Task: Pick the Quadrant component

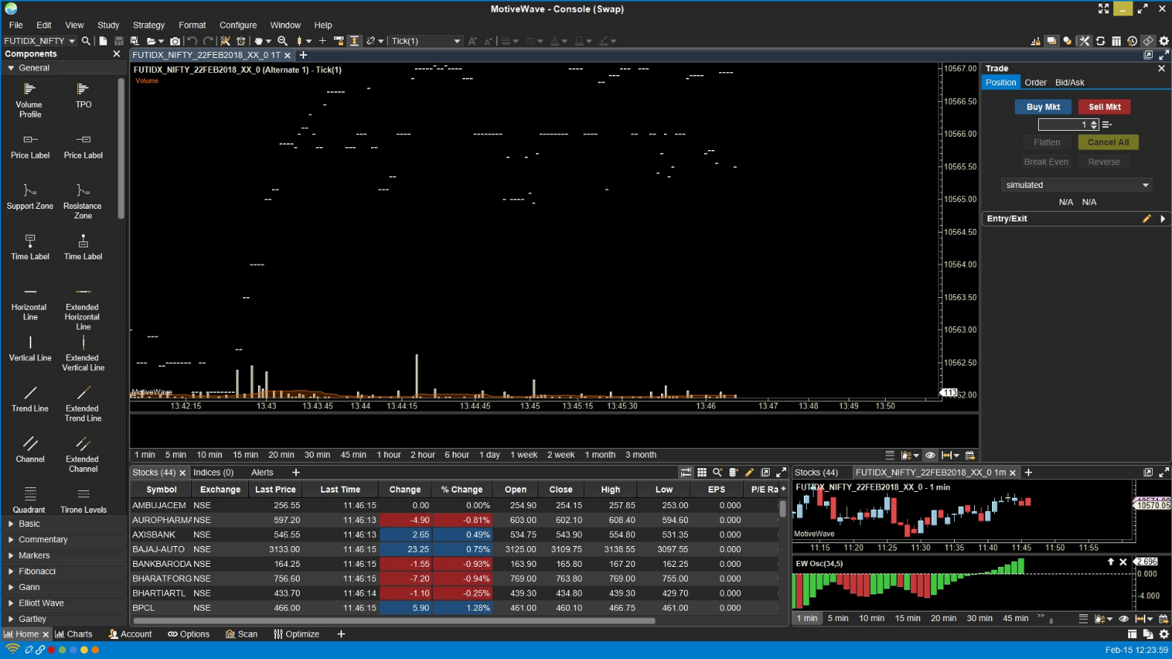Action: 30,500
